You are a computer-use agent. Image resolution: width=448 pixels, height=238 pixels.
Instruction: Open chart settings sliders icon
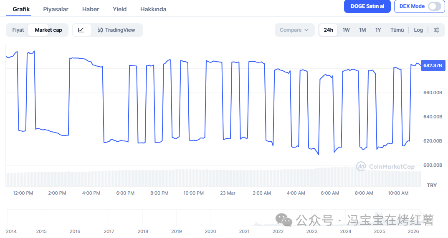tap(436, 30)
